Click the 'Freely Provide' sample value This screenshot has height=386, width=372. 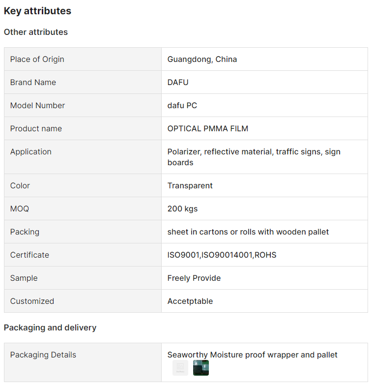(x=194, y=278)
